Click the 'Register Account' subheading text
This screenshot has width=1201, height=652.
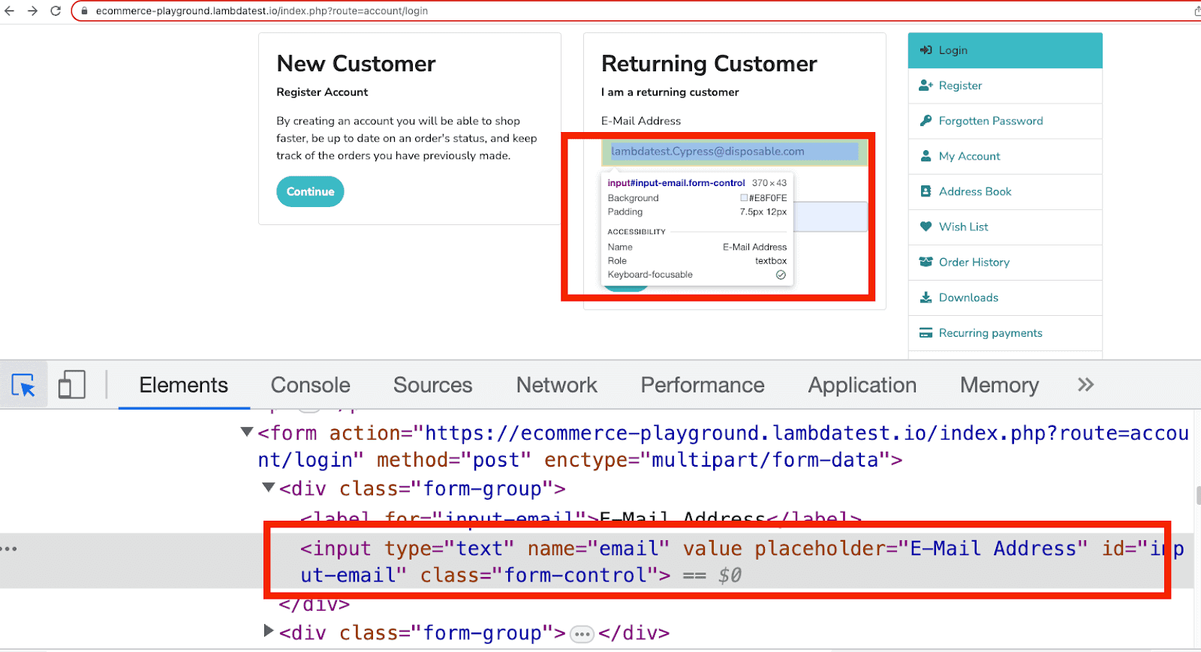322,92
